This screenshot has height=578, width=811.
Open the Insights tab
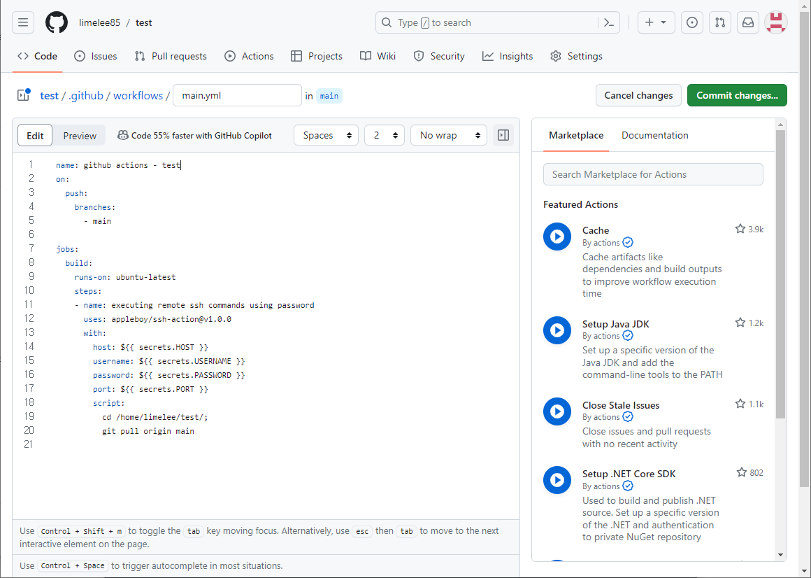[x=508, y=56]
